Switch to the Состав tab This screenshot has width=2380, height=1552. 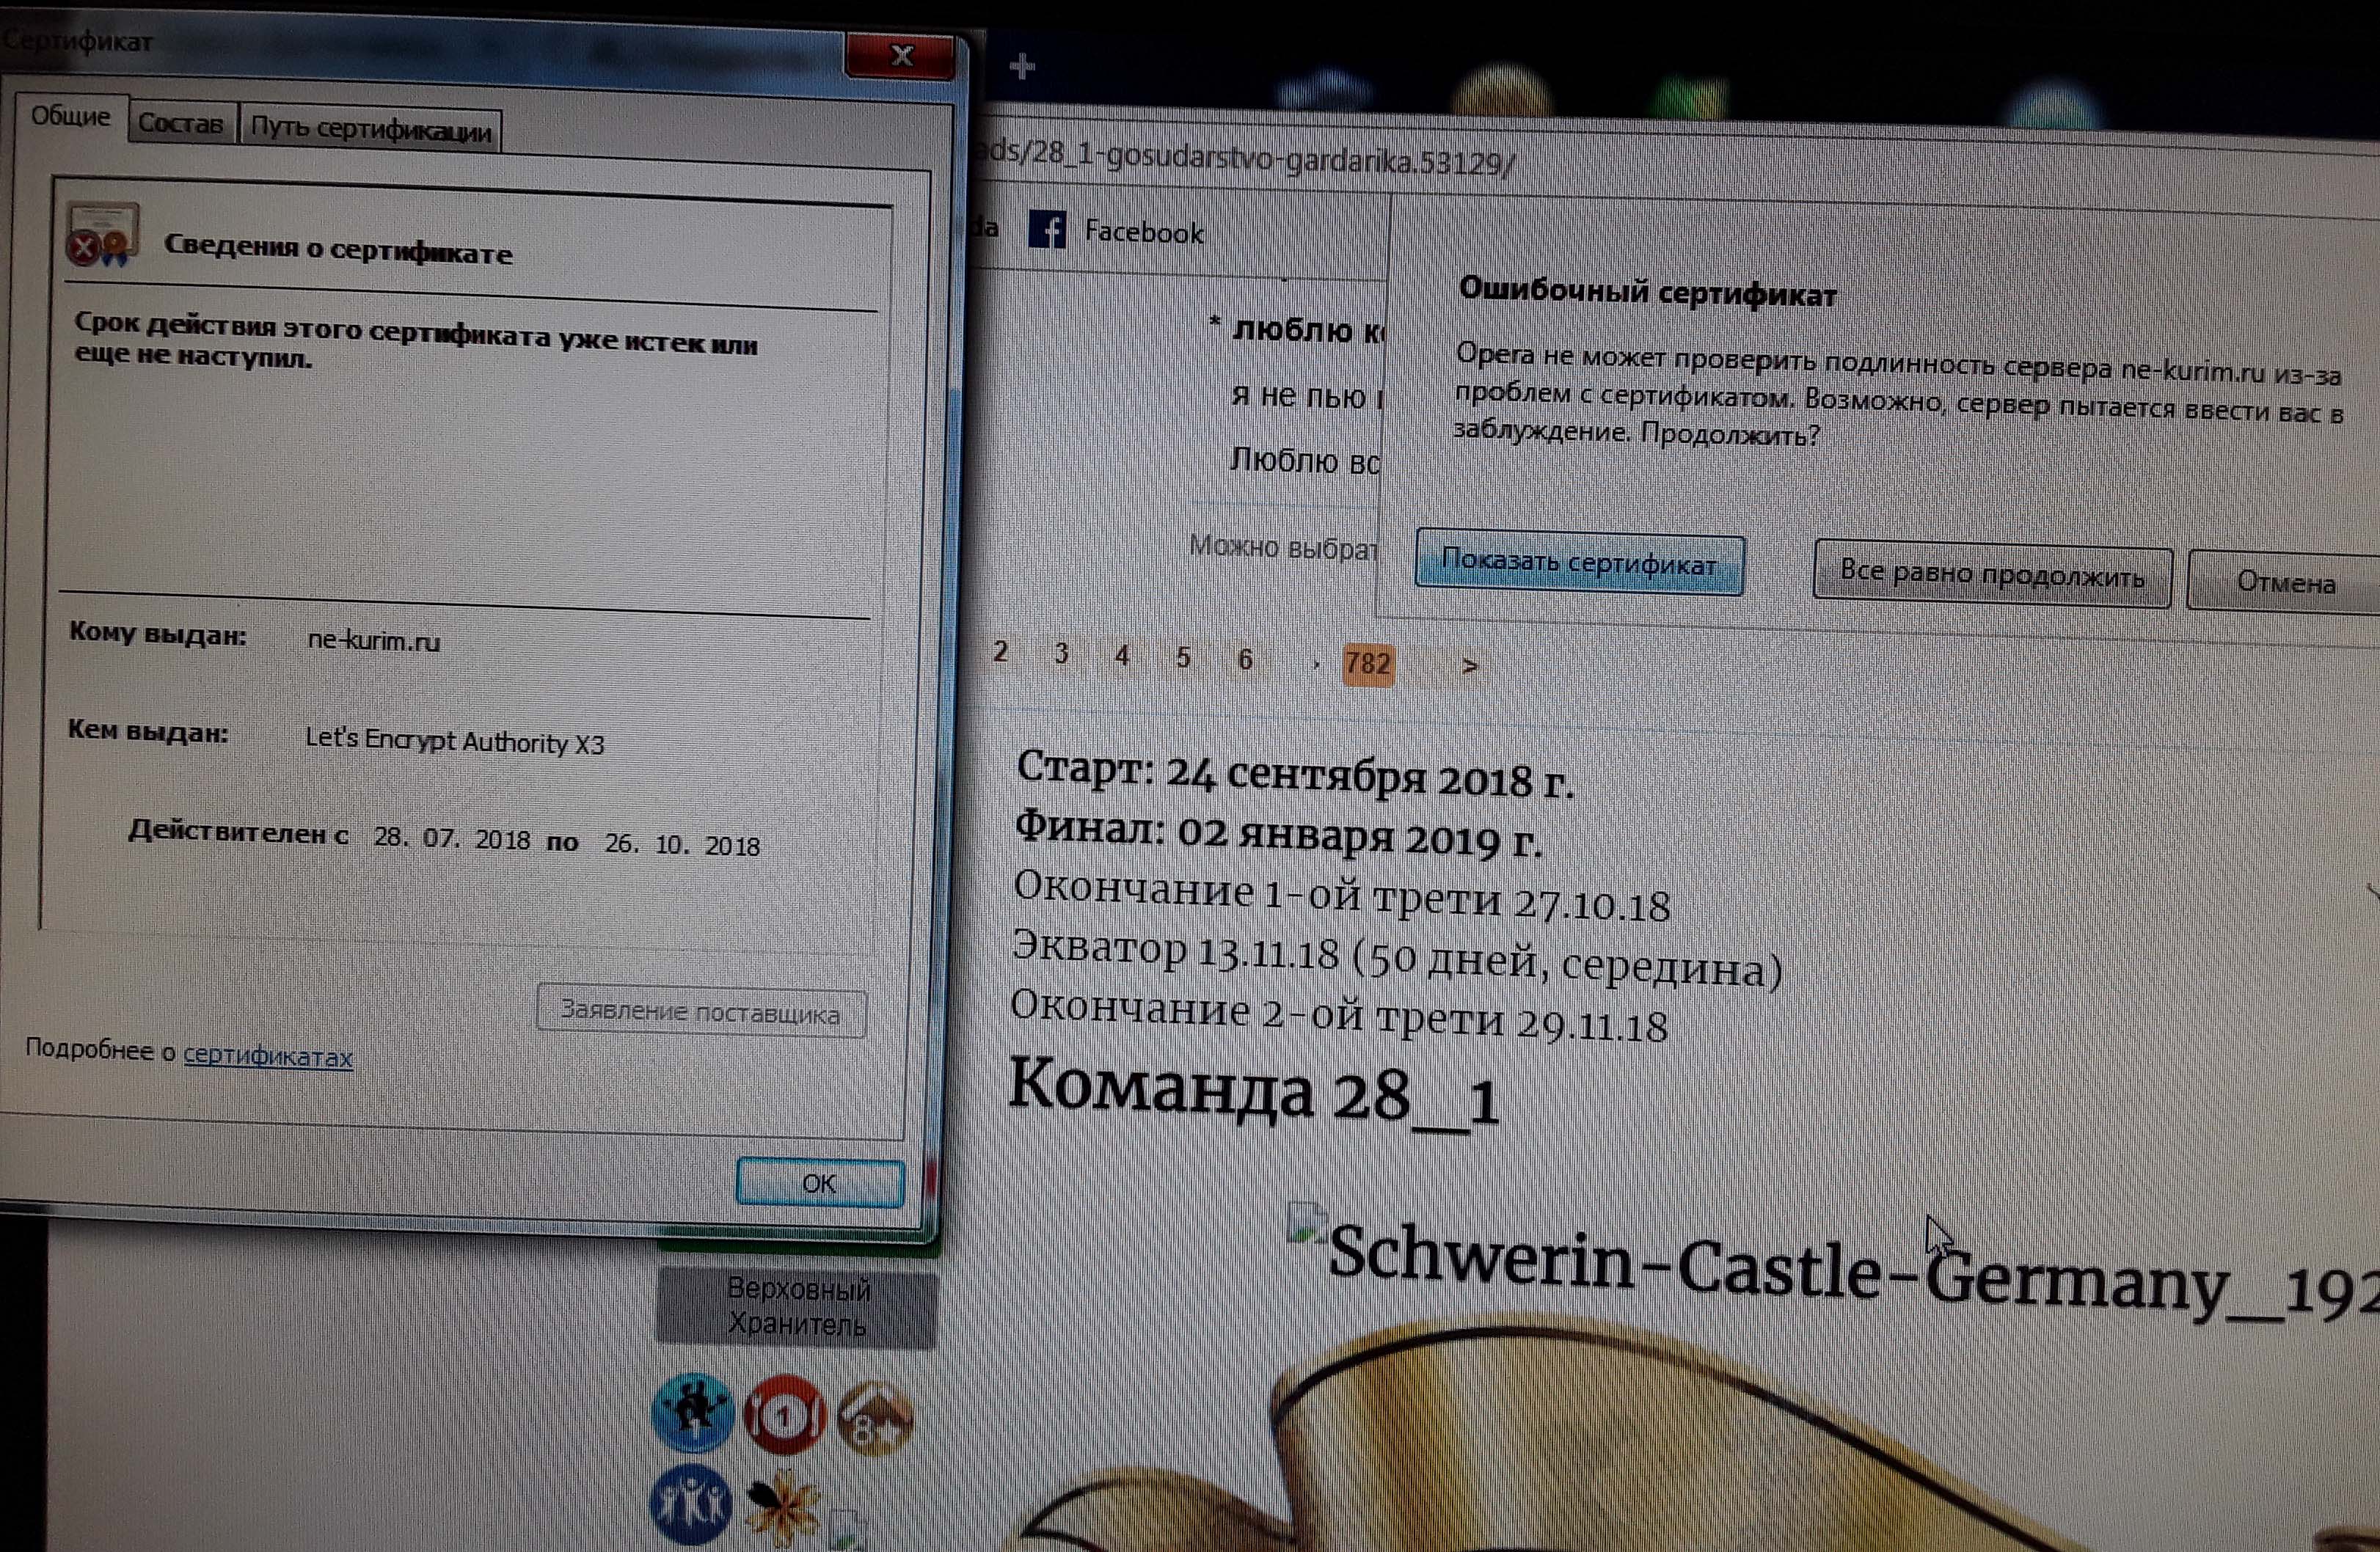(180, 124)
